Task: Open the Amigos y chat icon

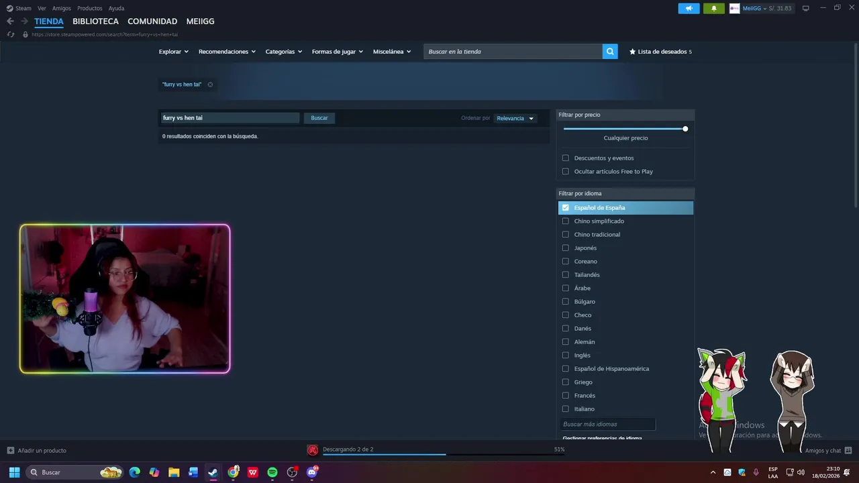Action: [x=848, y=450]
